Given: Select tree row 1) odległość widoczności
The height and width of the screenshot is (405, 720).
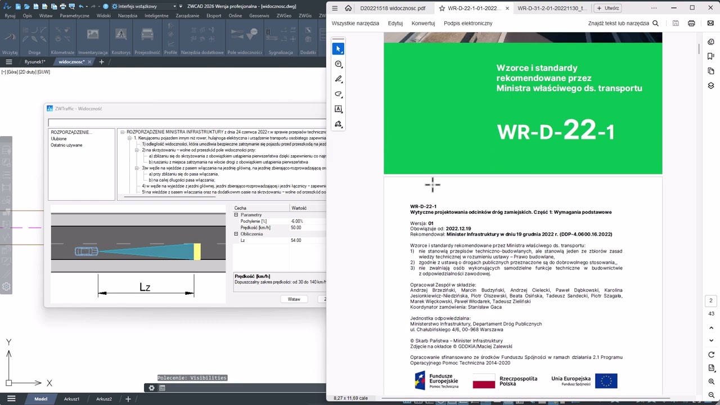Looking at the screenshot, I should (x=233, y=144).
